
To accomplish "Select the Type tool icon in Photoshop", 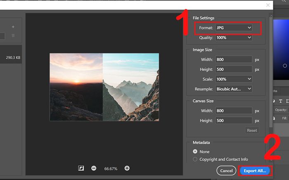I will click(280, 101).
